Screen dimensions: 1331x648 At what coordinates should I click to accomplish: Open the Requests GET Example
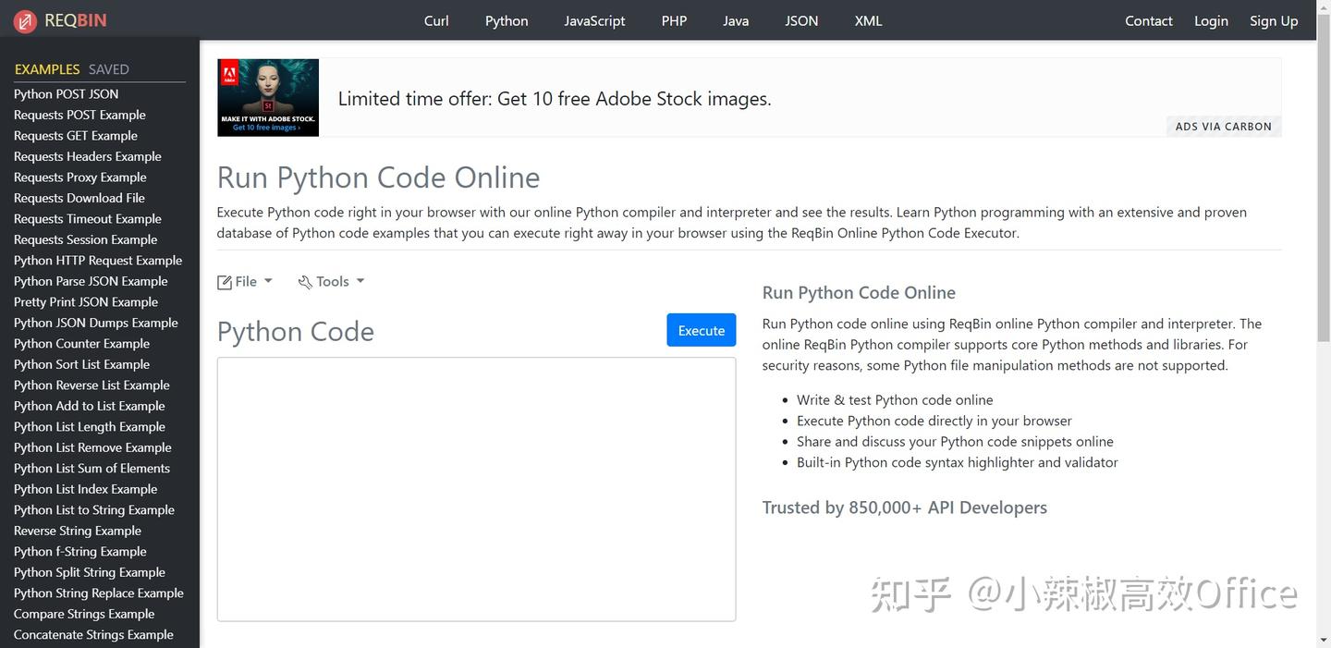(x=76, y=135)
